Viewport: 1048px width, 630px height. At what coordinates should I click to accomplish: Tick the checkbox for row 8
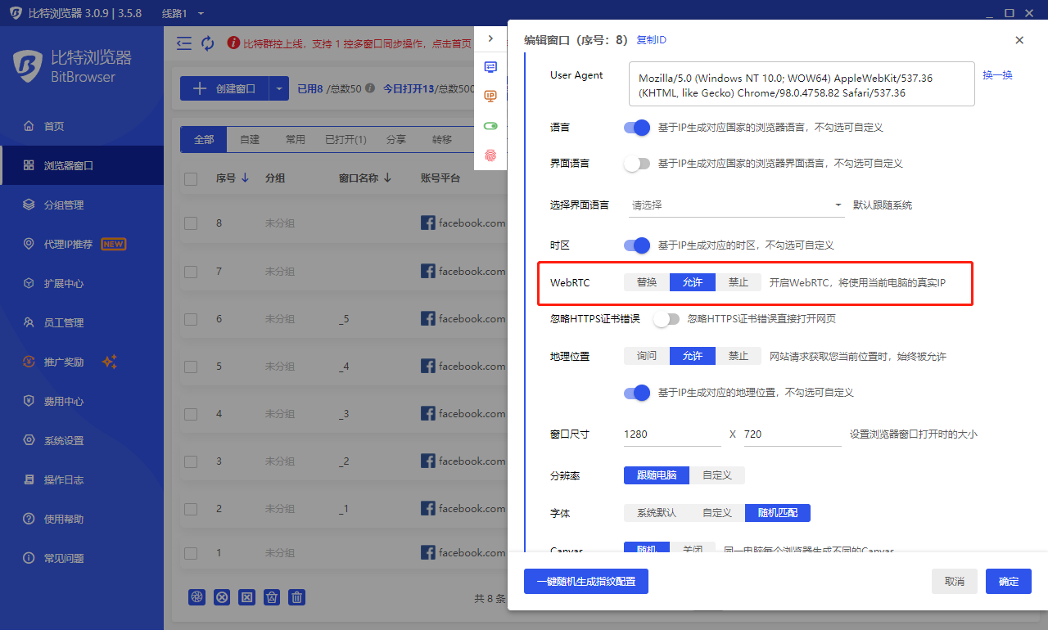pos(191,223)
